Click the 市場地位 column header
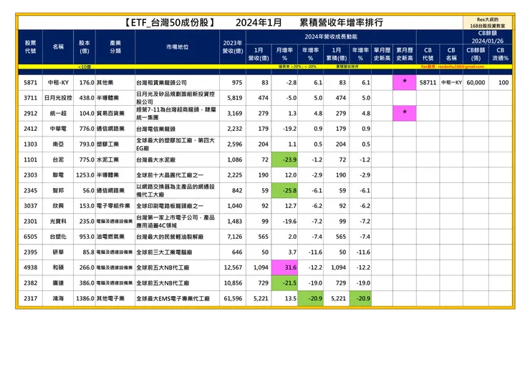The width and height of the screenshot is (530, 374). coord(178,47)
